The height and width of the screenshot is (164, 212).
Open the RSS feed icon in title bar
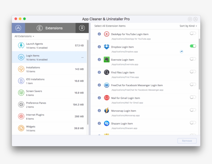[x=195, y=19]
